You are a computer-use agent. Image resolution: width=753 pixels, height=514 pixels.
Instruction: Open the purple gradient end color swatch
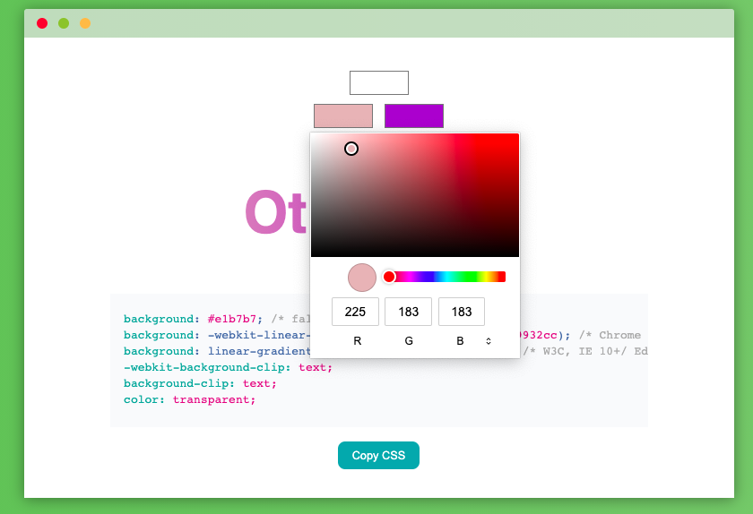click(x=414, y=116)
